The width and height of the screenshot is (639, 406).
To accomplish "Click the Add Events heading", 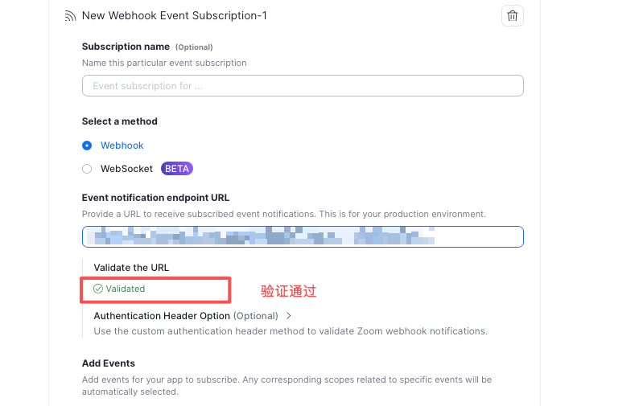I will click(x=109, y=363).
